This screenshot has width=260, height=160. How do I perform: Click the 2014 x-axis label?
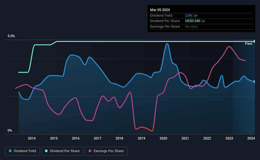[32, 138]
